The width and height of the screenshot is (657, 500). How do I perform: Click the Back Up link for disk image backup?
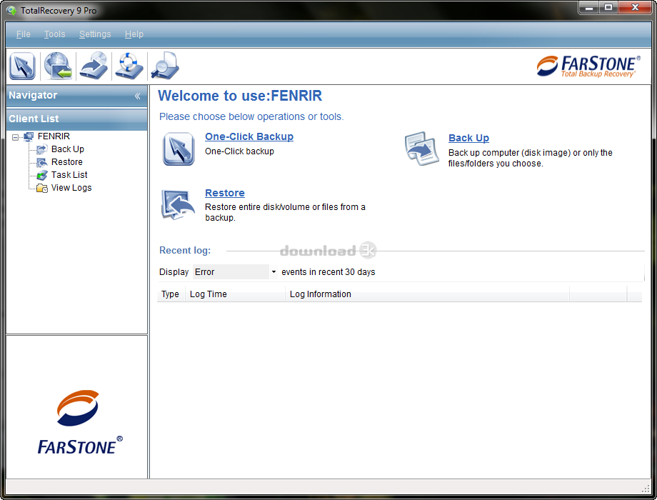click(x=468, y=137)
